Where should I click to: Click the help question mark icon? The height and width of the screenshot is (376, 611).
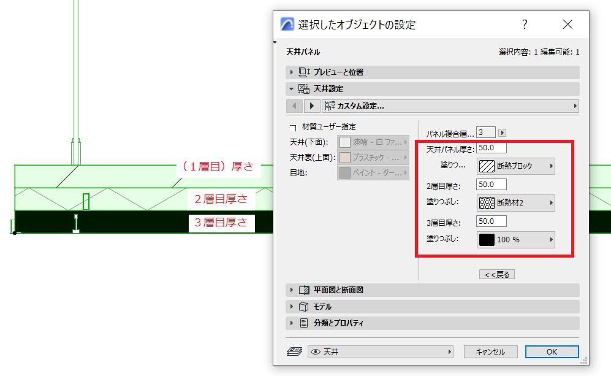pyautogui.click(x=525, y=25)
